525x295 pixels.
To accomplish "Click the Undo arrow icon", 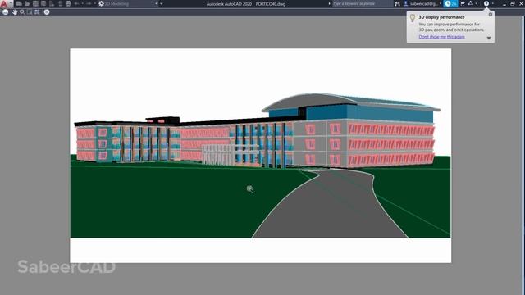I will click(x=76, y=3).
